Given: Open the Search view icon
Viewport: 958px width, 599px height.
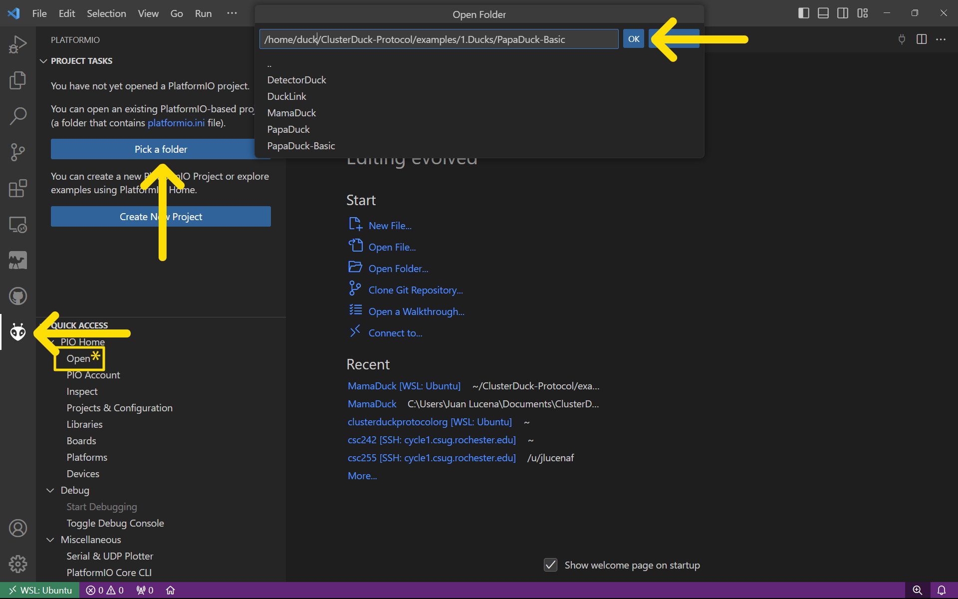Looking at the screenshot, I should pyautogui.click(x=17, y=116).
